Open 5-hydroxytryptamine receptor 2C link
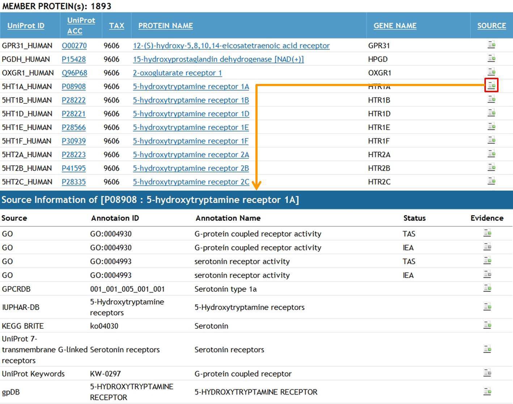 click(191, 182)
